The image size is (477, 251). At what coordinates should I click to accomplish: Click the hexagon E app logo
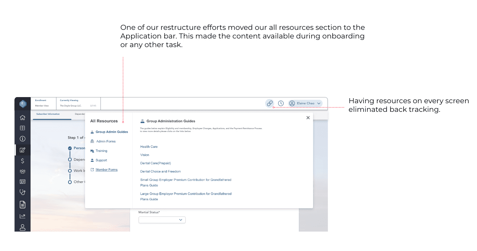click(23, 104)
